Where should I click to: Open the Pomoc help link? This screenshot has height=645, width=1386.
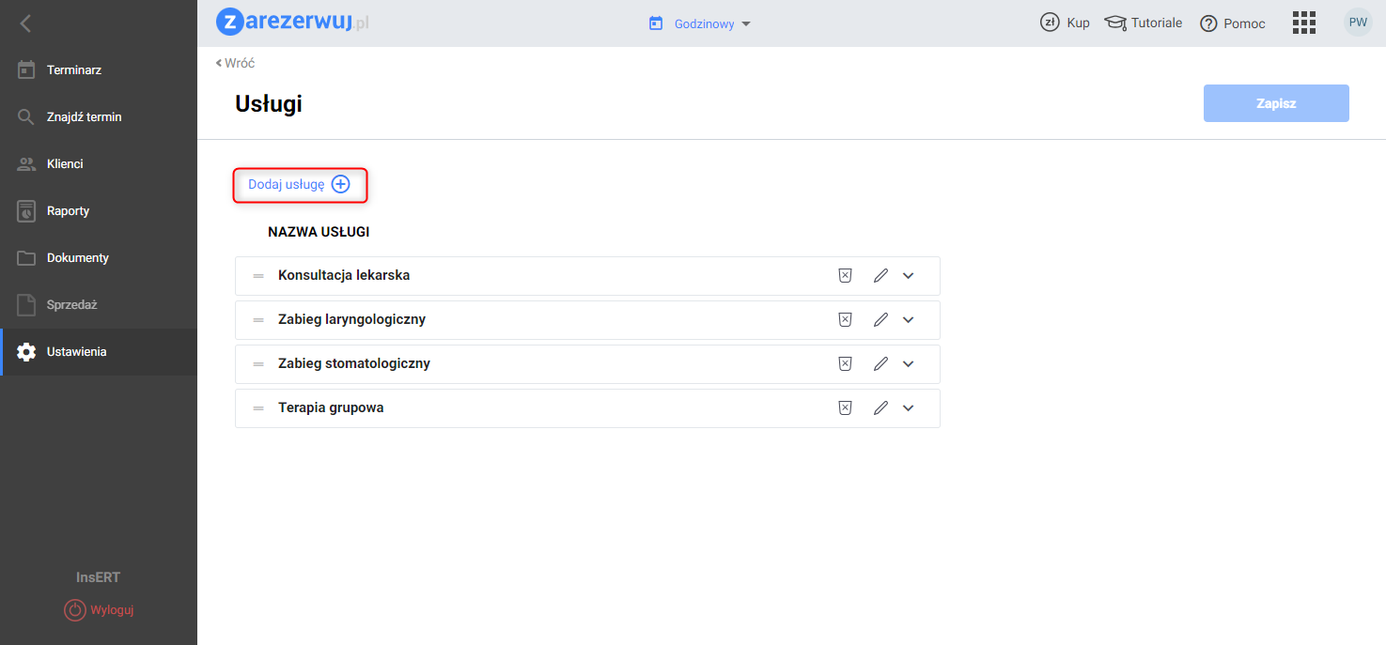click(1233, 23)
